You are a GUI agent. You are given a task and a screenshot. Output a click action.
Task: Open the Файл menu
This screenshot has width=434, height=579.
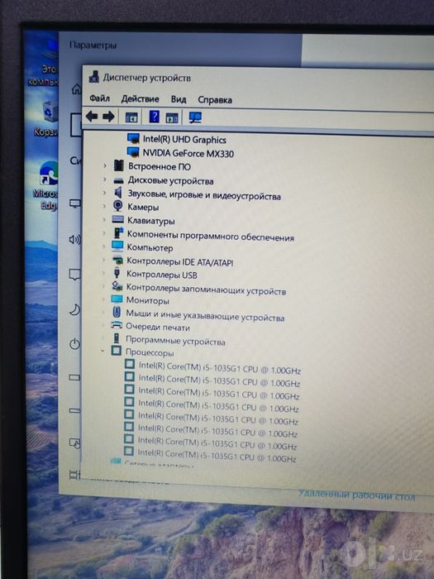pos(100,98)
